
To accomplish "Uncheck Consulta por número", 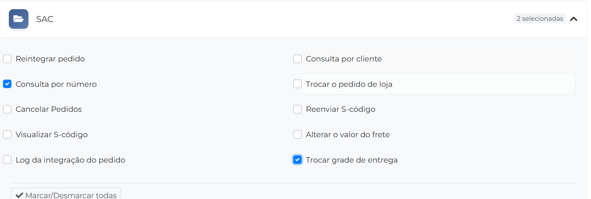I will tap(7, 84).
